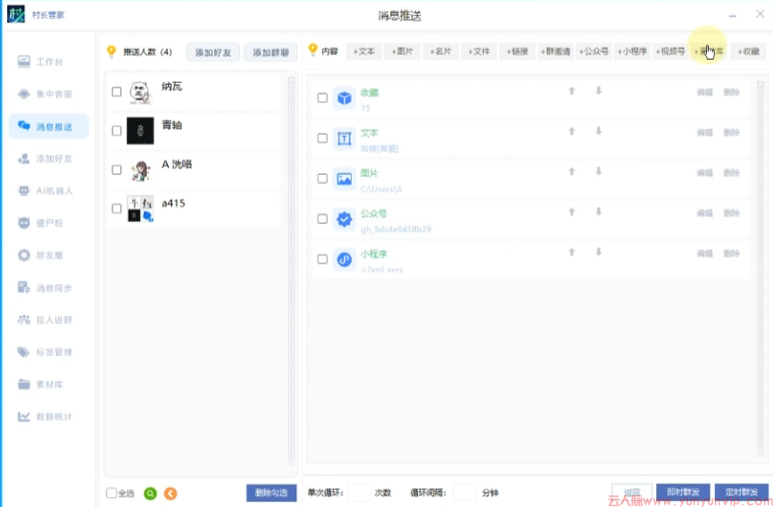Click the +文本 add content tab
The image size is (773, 507).
point(363,52)
